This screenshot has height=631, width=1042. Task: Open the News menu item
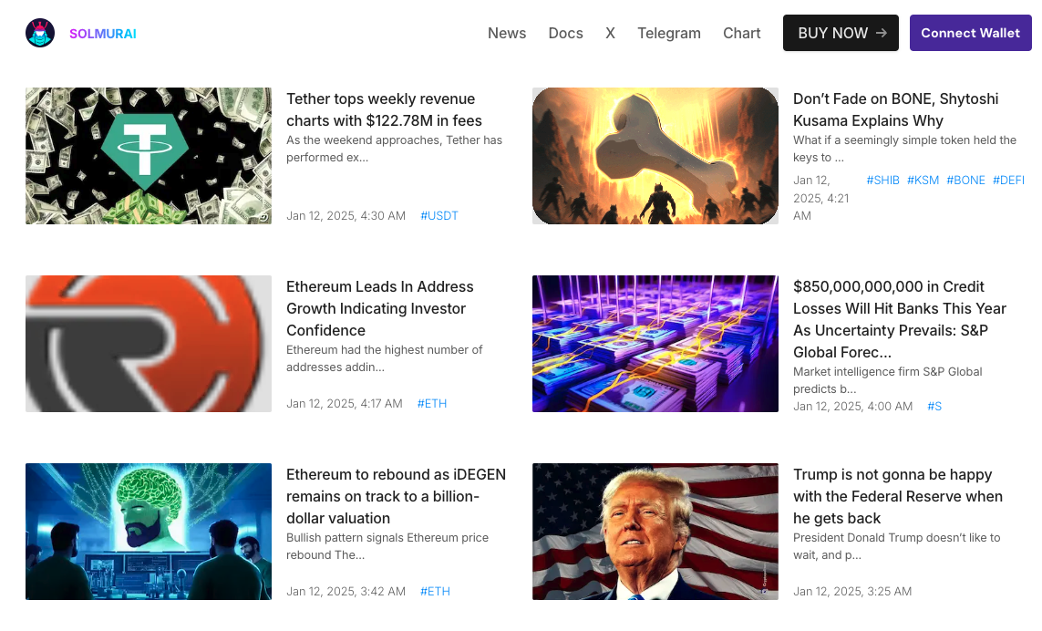(x=506, y=33)
